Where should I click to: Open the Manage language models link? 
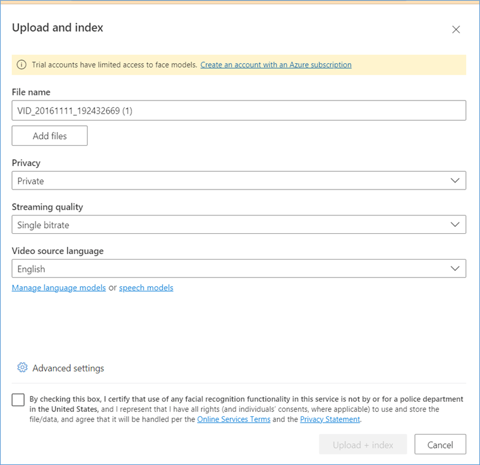(59, 287)
